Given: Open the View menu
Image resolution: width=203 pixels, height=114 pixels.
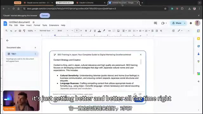Looking at the screenshot, I should (22, 25).
